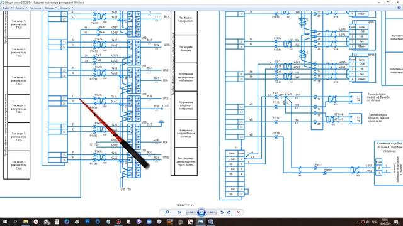The height and width of the screenshot is (226, 403).
Task: Rotate the image counterclockwise
Action: tap(222, 212)
